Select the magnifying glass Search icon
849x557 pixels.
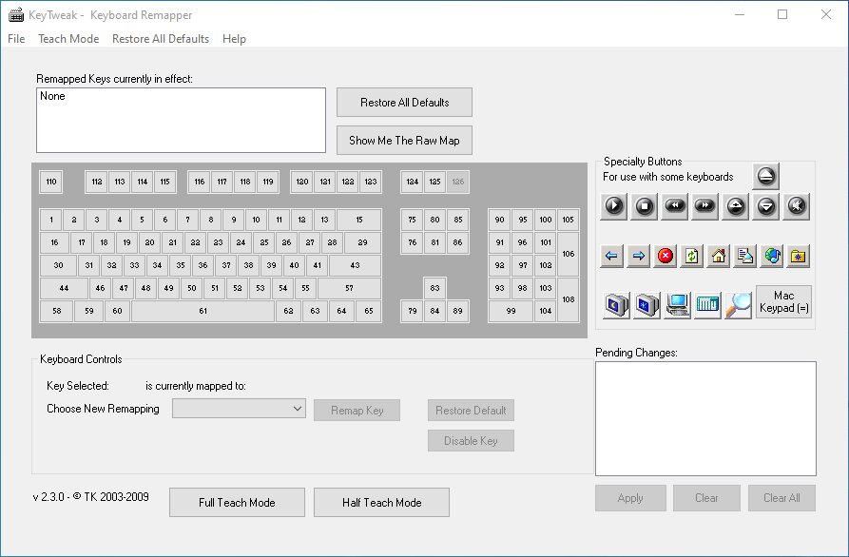pos(738,305)
